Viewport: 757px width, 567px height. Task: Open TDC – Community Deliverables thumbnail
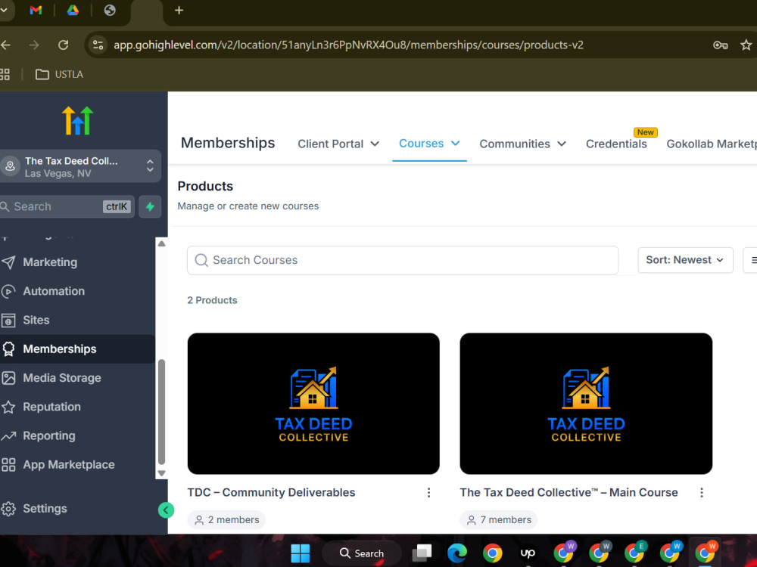(313, 404)
